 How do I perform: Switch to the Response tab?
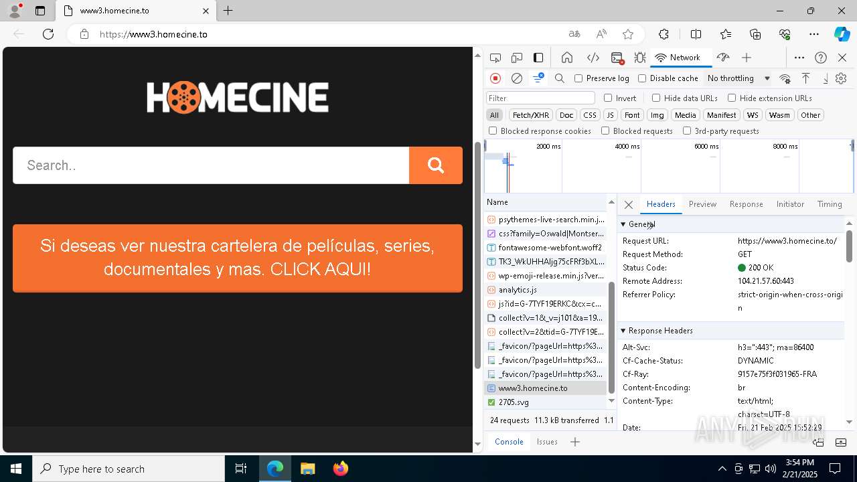click(x=746, y=204)
